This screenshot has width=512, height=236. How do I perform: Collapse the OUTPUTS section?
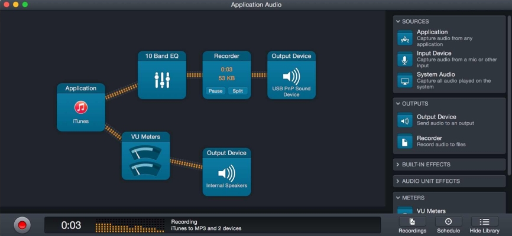tap(398, 104)
